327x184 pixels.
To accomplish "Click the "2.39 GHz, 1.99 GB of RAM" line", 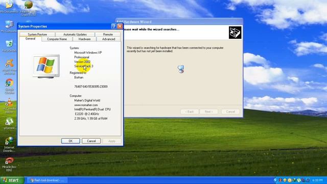I will click(91, 119).
